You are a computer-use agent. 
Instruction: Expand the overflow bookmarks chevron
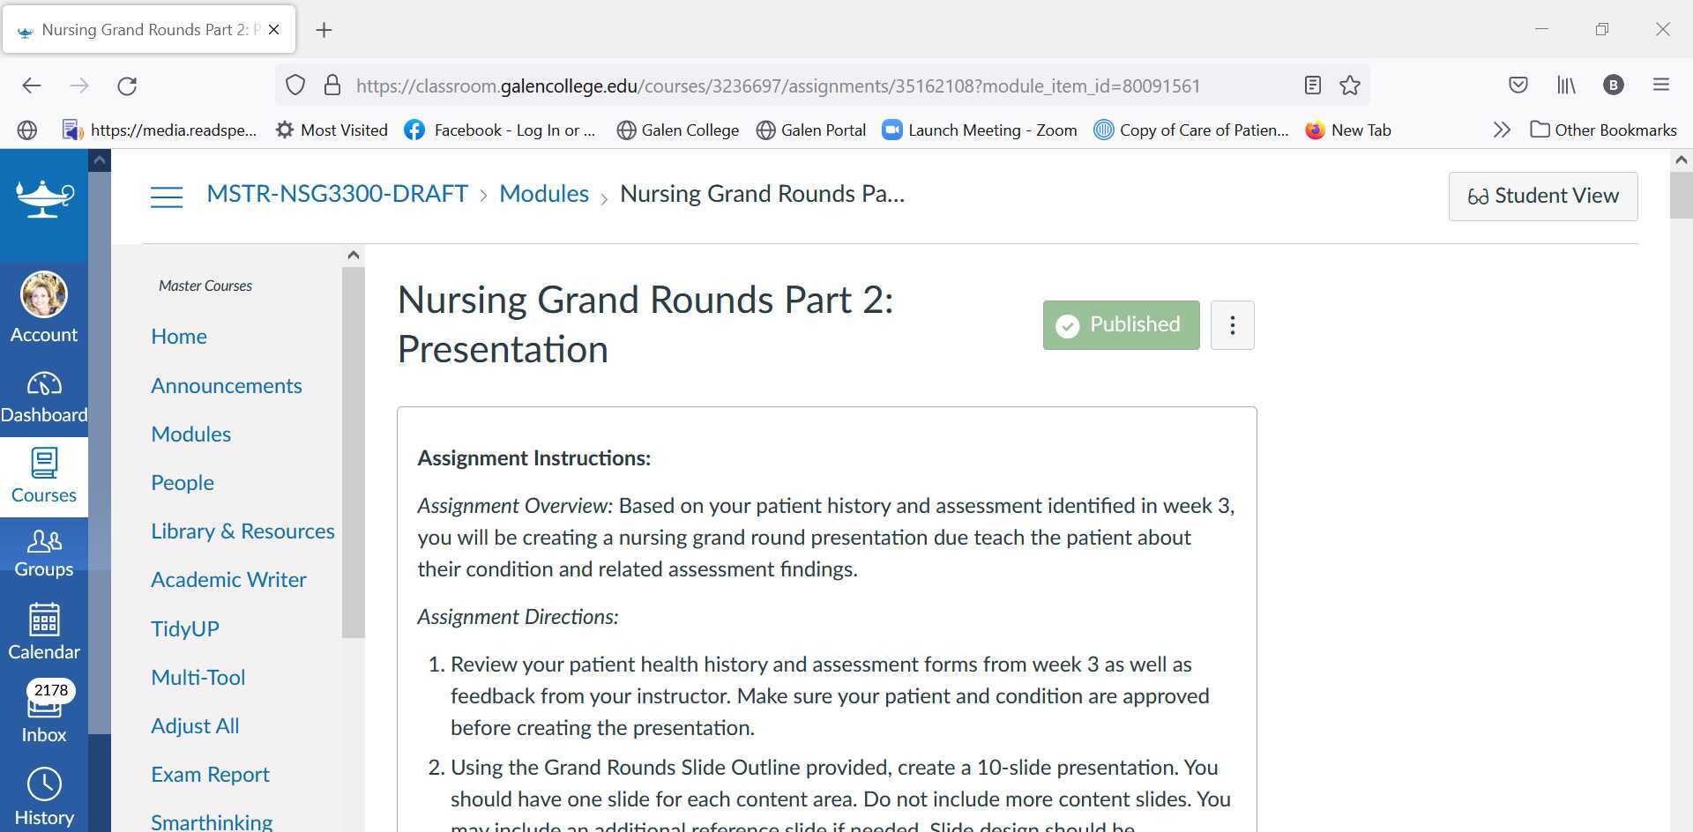pyautogui.click(x=1502, y=129)
